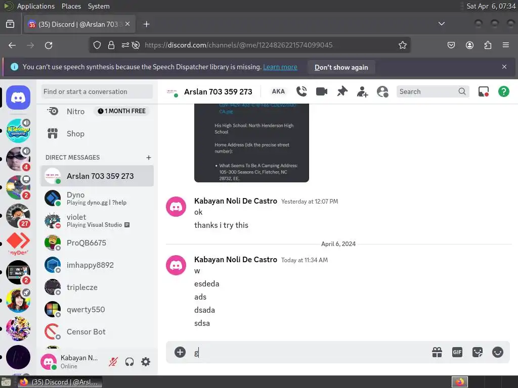
Task: Dismiss the speech synthesis notification bar
Action: click(504, 67)
